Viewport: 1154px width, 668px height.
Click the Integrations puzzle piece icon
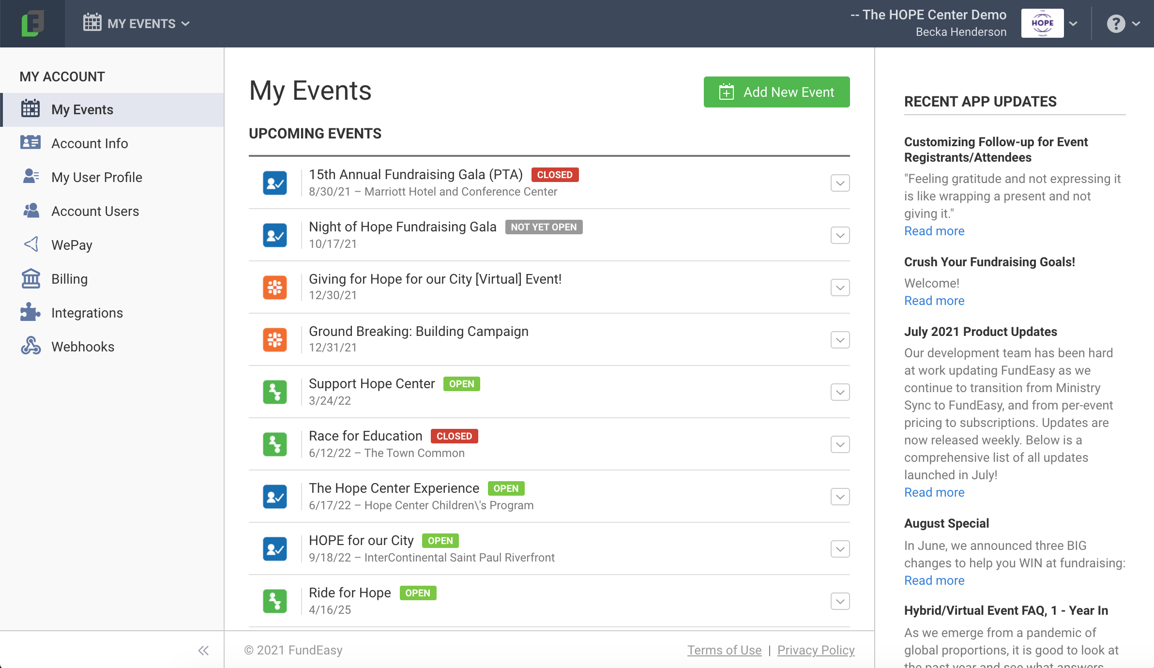coord(31,313)
